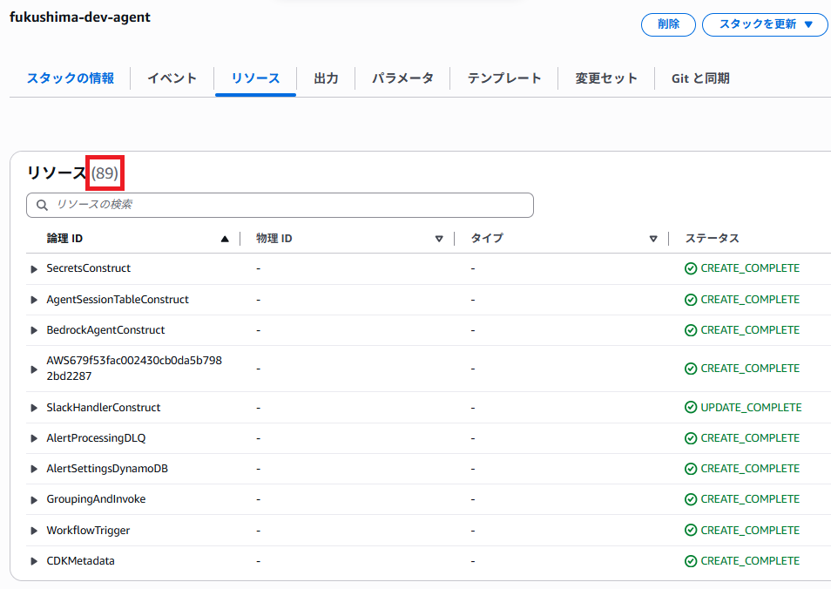The image size is (831, 589).
Task: Click the success check icon for SlackHandlerConstruct
Action: (691, 408)
